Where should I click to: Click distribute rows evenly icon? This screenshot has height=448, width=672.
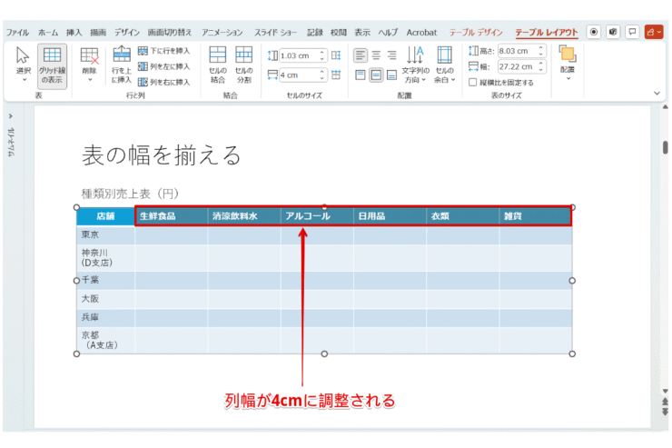click(336, 55)
